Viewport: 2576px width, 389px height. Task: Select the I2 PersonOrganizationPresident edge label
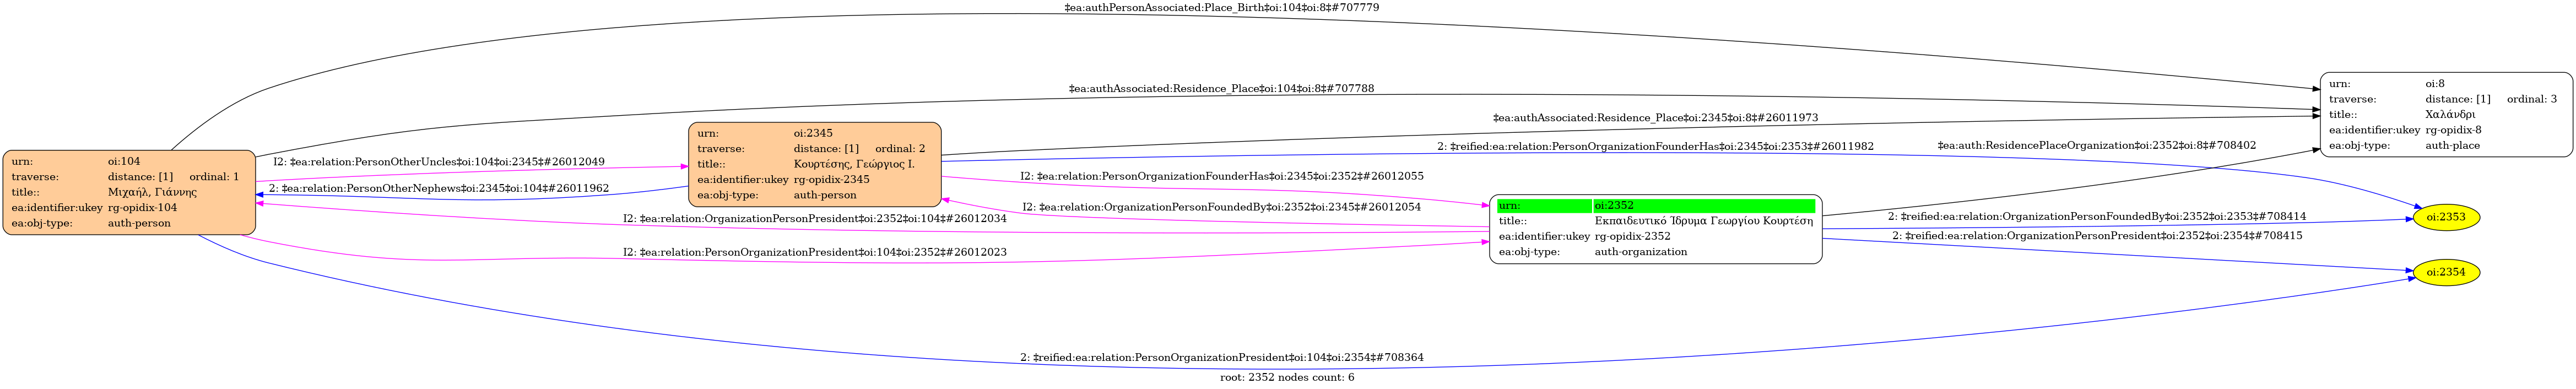pyautogui.click(x=814, y=252)
